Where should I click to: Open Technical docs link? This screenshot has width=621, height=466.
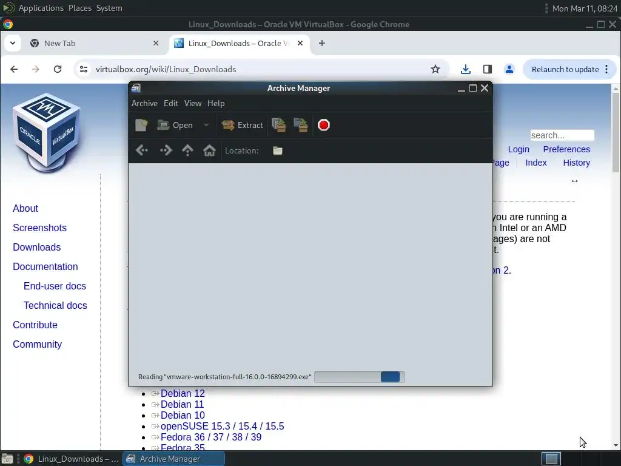[x=55, y=306]
